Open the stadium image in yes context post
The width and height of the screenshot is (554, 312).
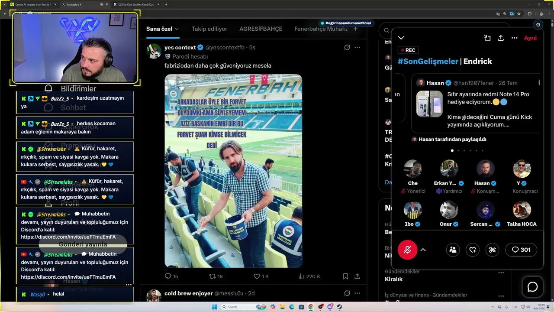pyautogui.click(x=233, y=171)
